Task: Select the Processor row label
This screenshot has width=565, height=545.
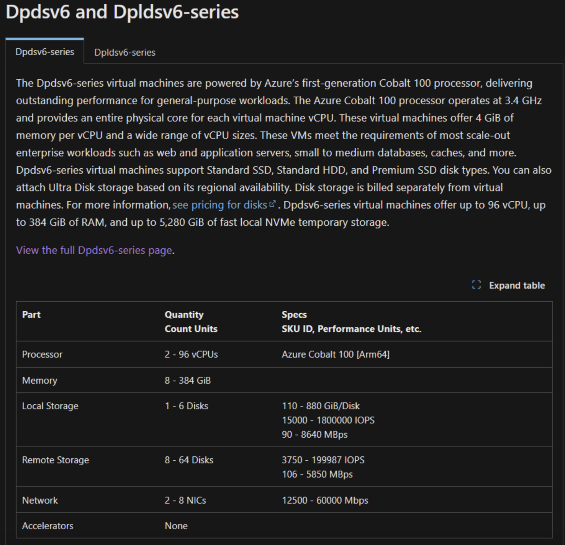Action: click(x=42, y=354)
